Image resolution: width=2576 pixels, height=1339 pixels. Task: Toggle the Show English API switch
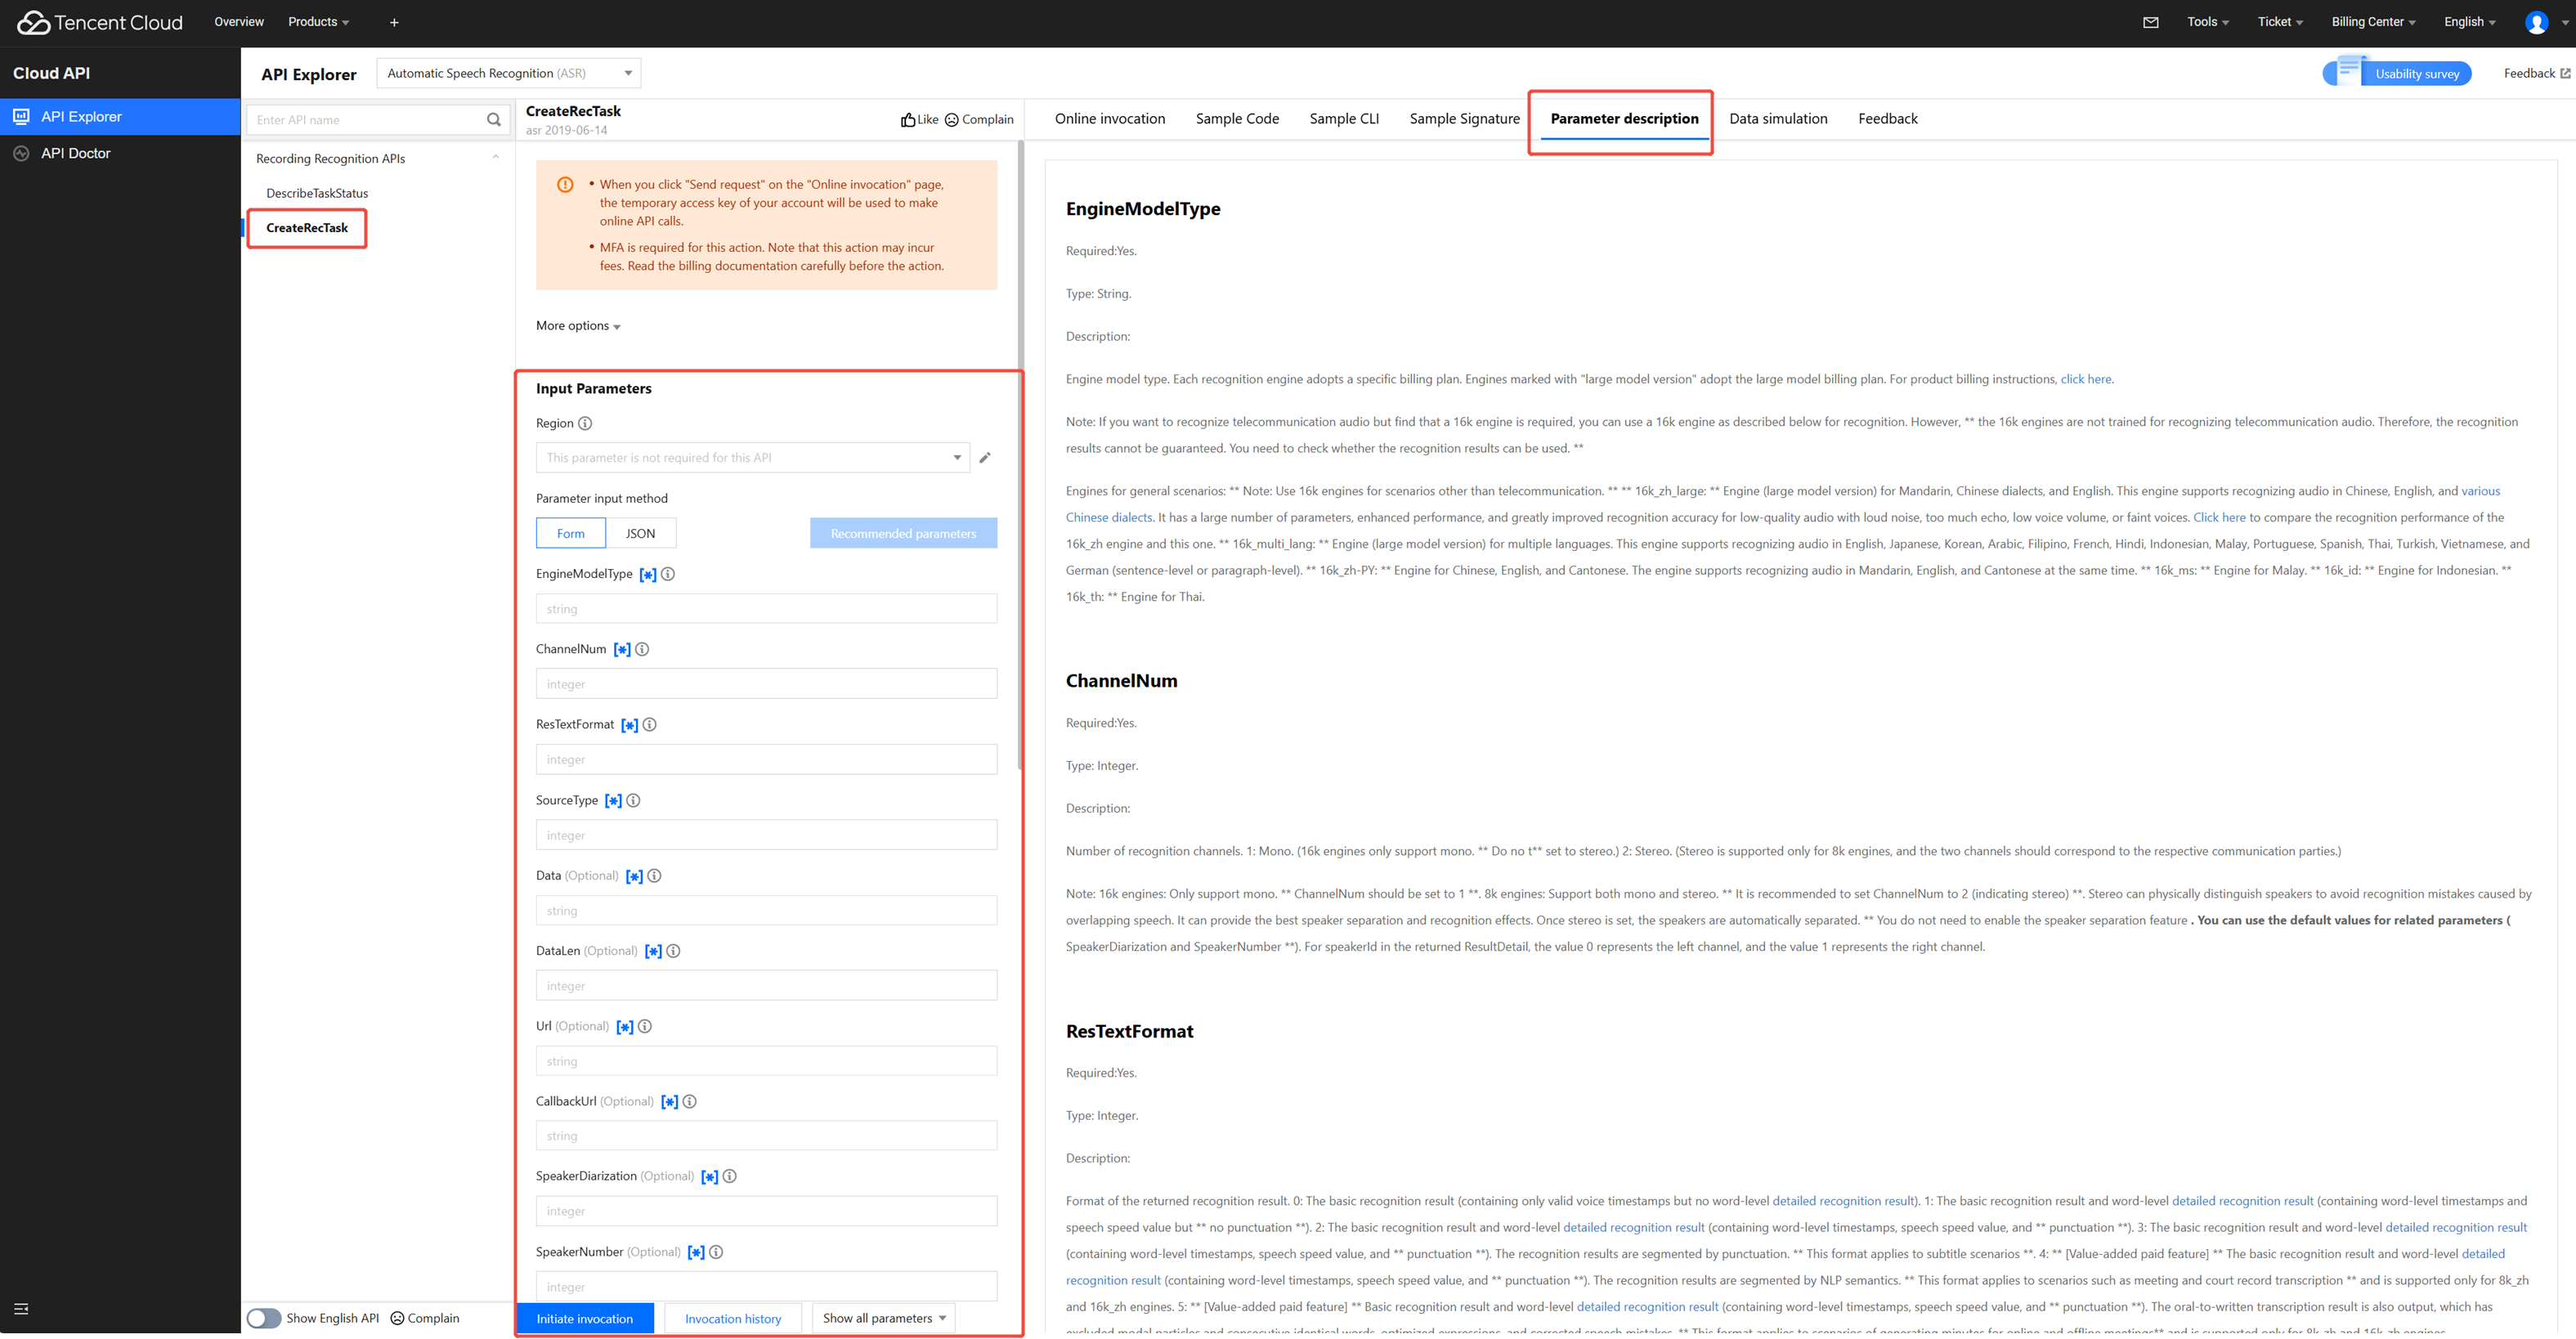coord(264,1318)
